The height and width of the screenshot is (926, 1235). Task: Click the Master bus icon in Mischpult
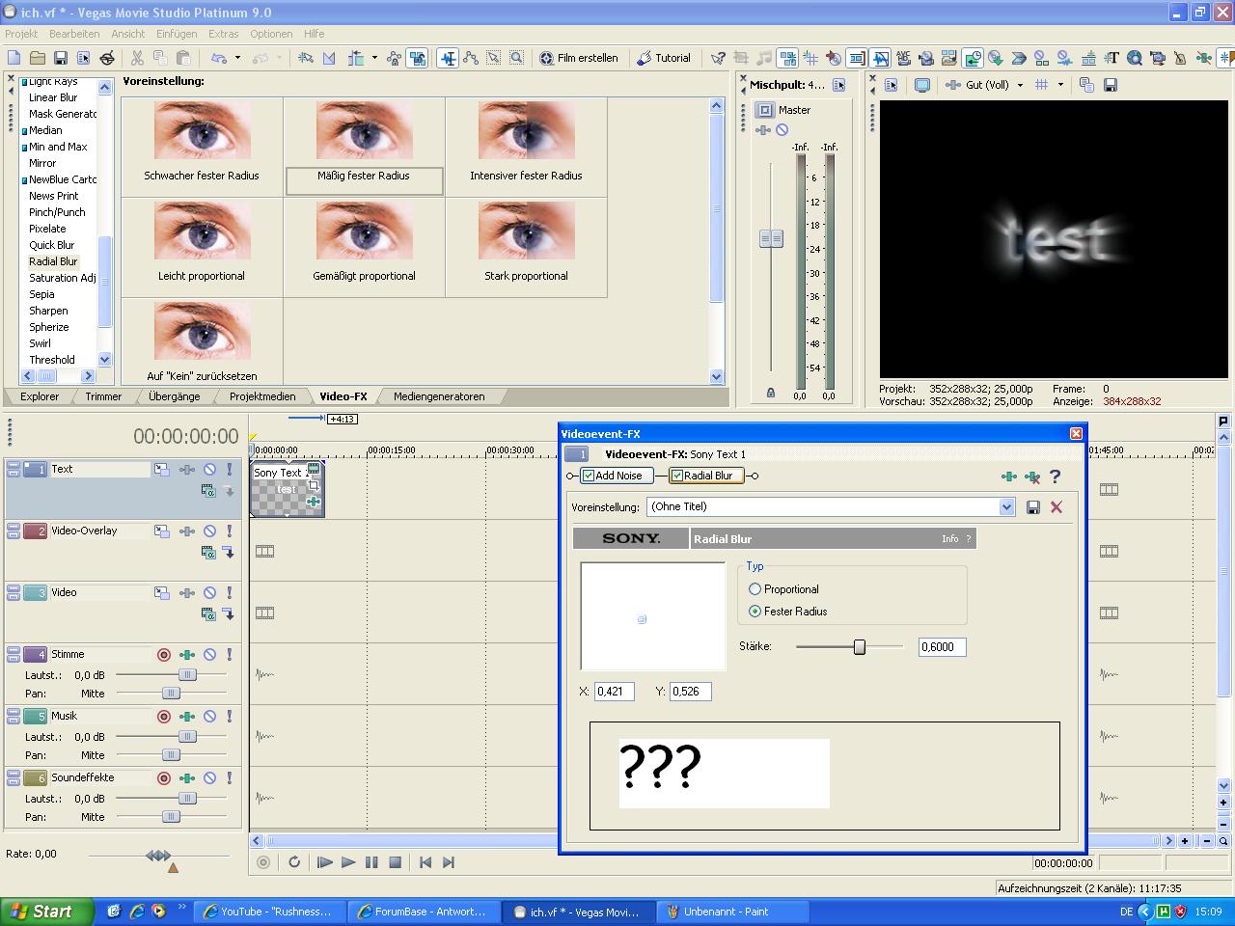[x=764, y=110]
